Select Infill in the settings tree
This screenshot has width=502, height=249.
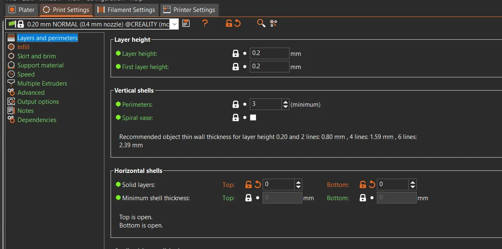(23, 47)
